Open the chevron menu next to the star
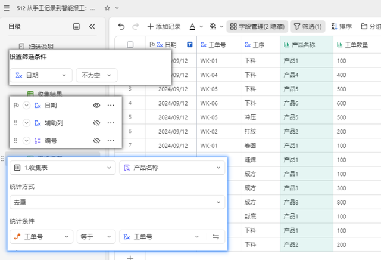The height and width of the screenshot is (260, 381). (117, 8)
